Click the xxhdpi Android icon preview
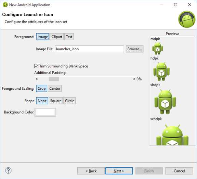Image resolution: width=197 pixels, height=179 pixels. click(172, 135)
